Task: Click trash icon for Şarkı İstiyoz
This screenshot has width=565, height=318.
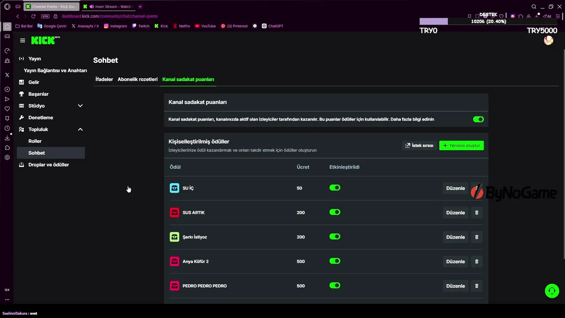Action: click(476, 237)
